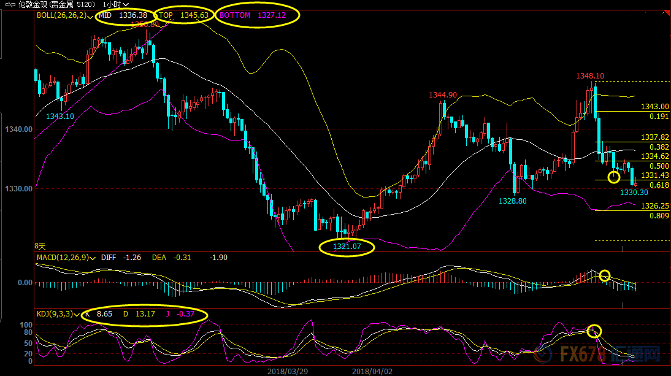Click the 1328.80 low price label
This screenshot has height=376, width=671.
pos(512,201)
